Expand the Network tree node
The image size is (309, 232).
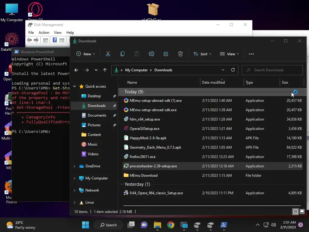coord(75,190)
